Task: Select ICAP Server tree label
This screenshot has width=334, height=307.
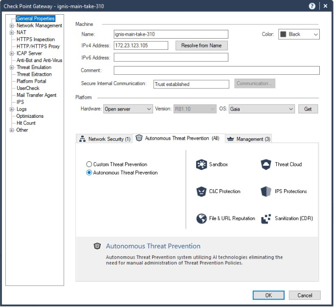Action: tap(29, 53)
